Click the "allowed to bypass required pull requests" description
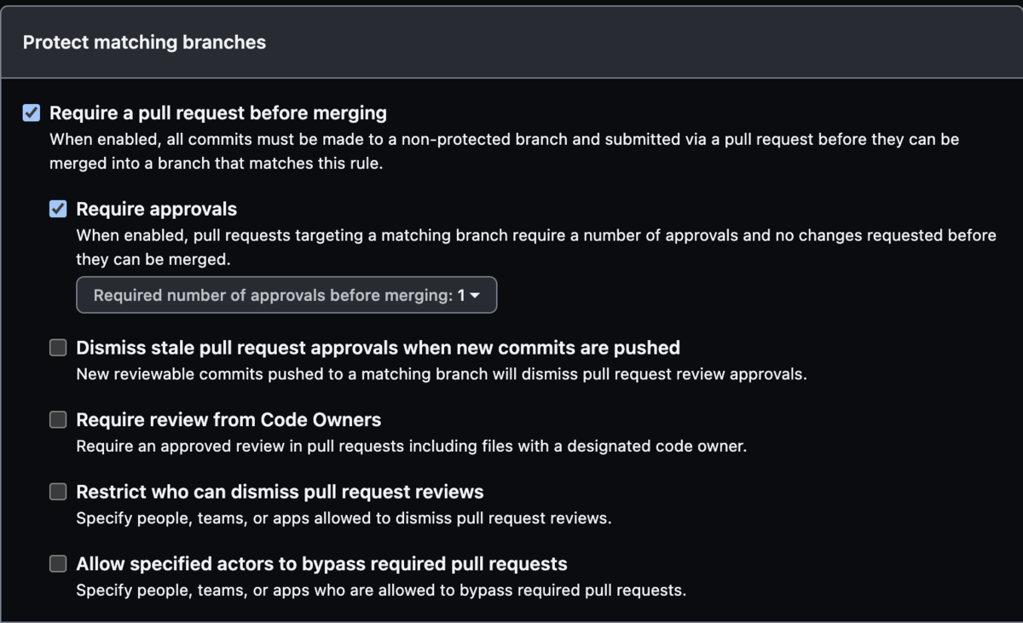The height and width of the screenshot is (623, 1023). pyautogui.click(x=380, y=590)
